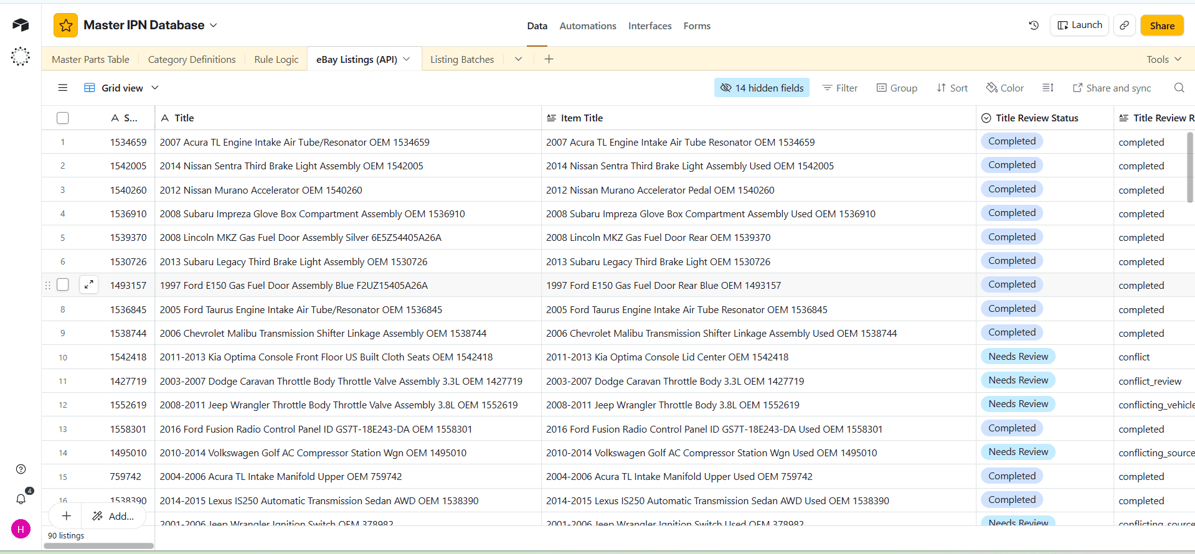Open eBay Listings (API) tab dropdown chevron
This screenshot has width=1195, height=554.
click(407, 59)
